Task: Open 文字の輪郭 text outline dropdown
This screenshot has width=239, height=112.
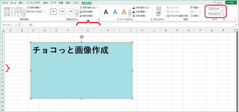Action: click(x=140, y=12)
